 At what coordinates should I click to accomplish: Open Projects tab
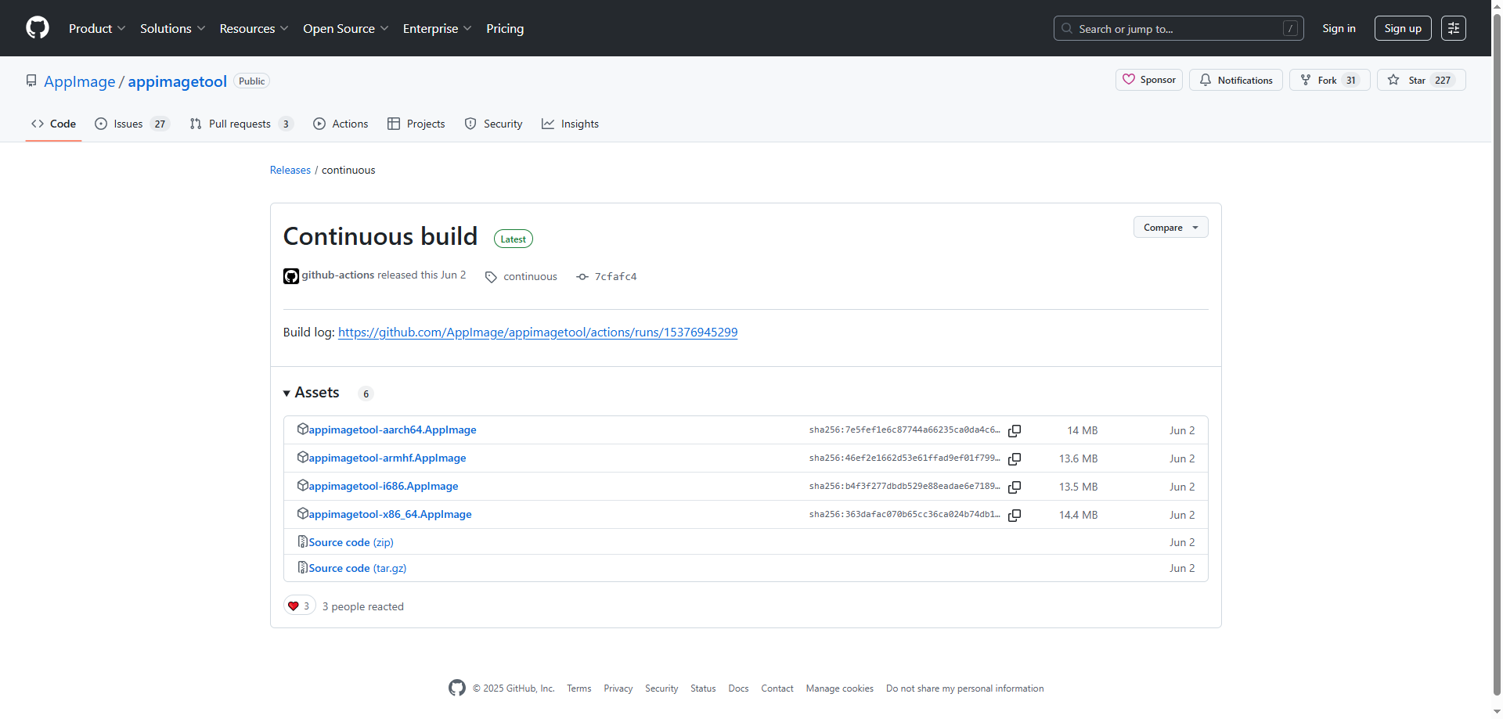pos(416,124)
